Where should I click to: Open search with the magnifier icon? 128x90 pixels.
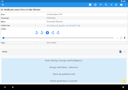tap(106, 5)
